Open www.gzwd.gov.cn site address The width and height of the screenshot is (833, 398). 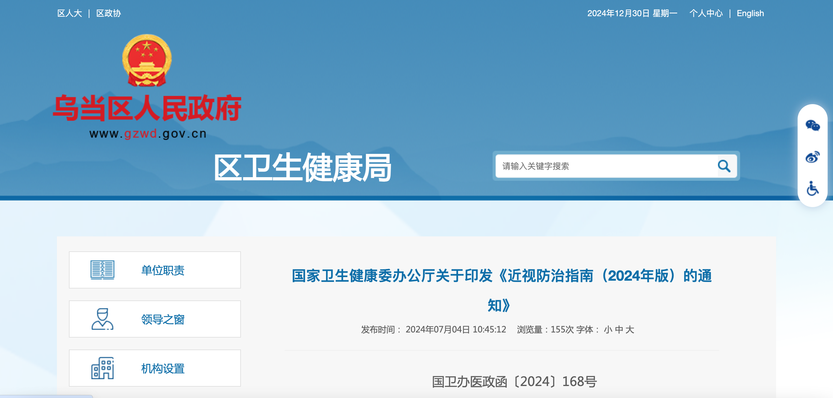click(x=148, y=134)
